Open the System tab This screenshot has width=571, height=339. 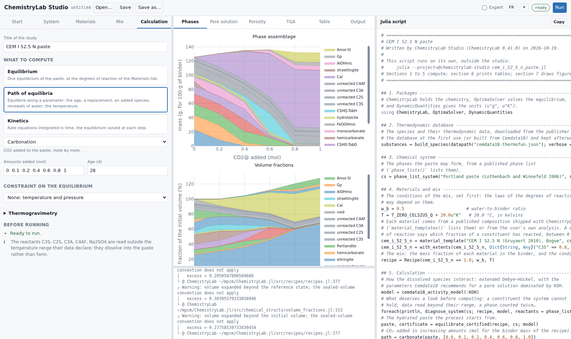pyautogui.click(x=51, y=22)
